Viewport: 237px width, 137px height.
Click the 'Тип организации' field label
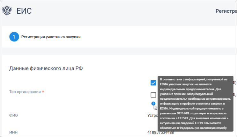(x=25, y=92)
